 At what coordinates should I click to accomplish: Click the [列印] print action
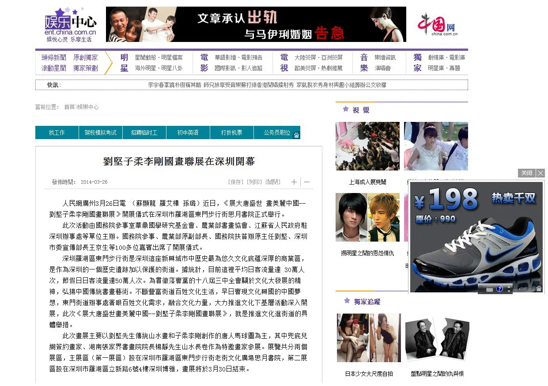pos(254,182)
